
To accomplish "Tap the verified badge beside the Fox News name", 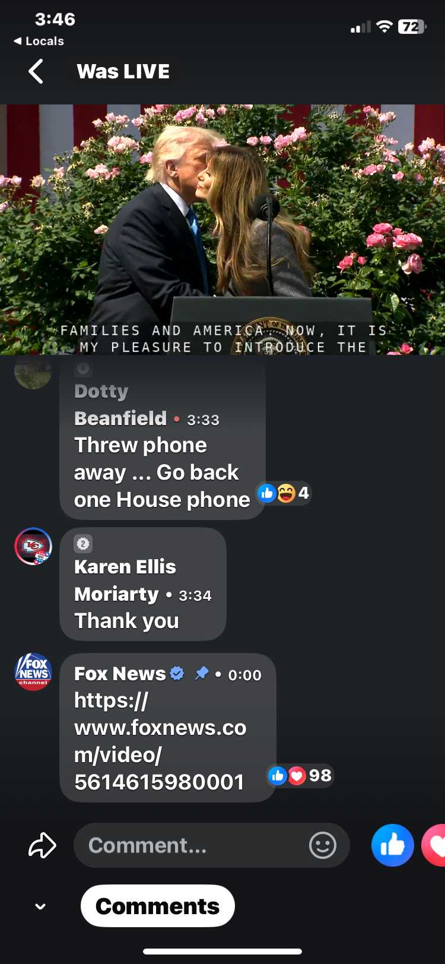I will 177,673.
